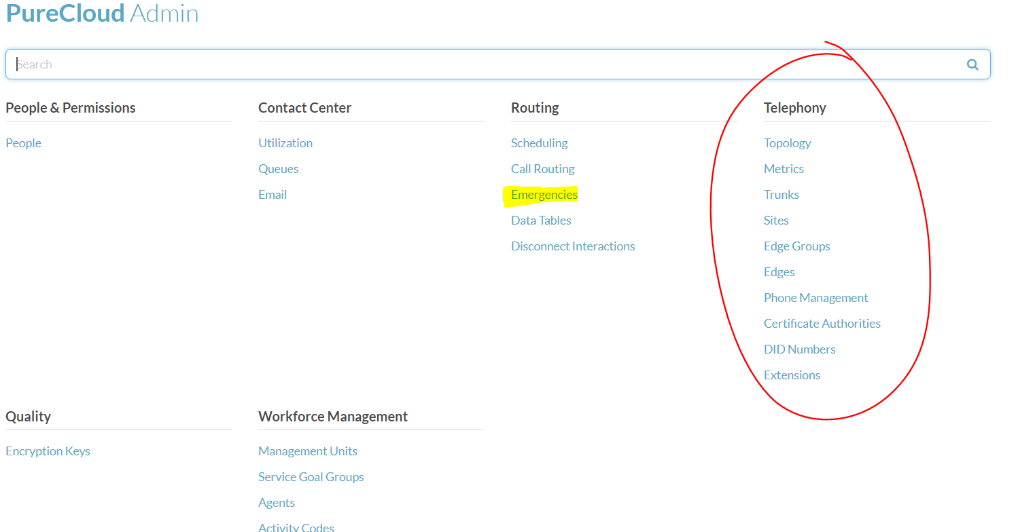Click the PureCloud Admin title
This screenshot has width=1035, height=532.
pos(102,13)
